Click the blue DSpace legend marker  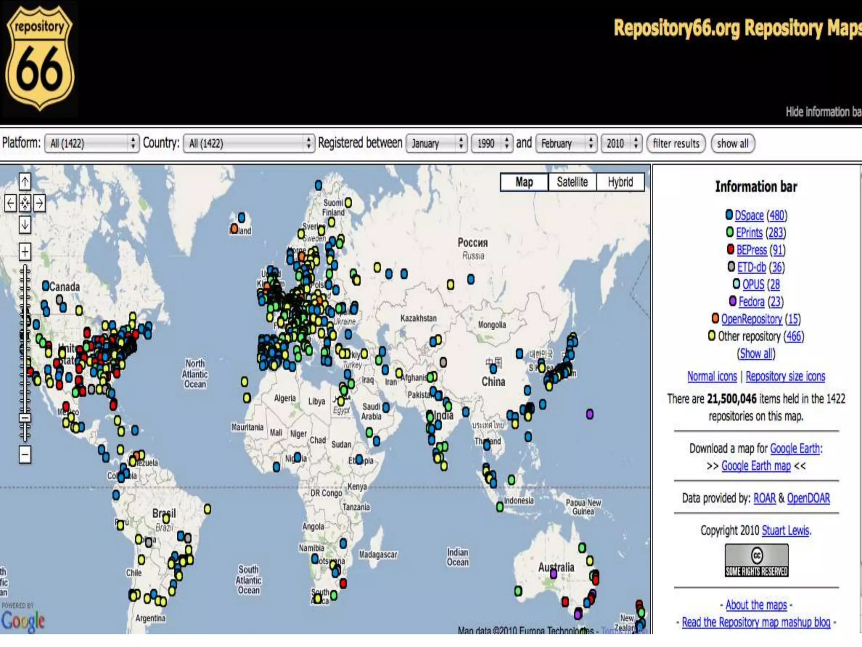[729, 214]
